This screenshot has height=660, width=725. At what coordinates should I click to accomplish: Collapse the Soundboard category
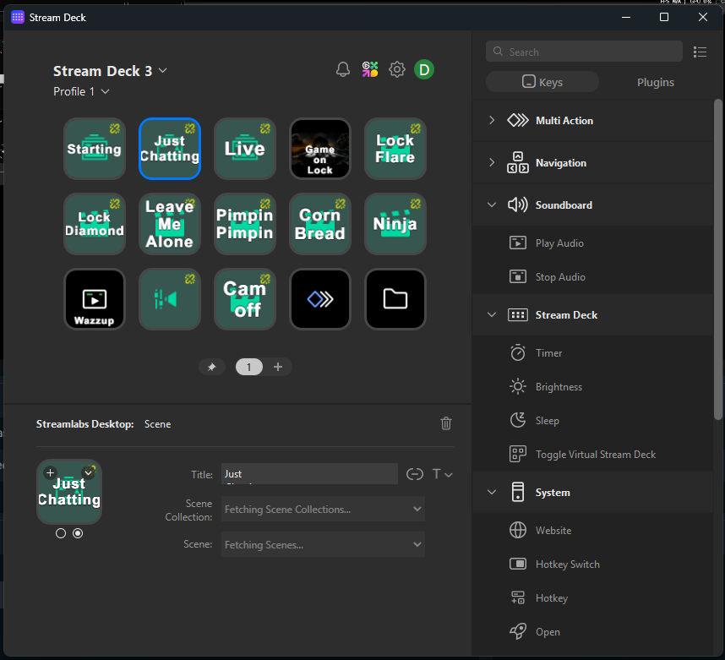(492, 205)
